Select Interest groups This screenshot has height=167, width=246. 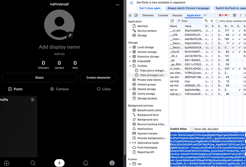[147, 85]
